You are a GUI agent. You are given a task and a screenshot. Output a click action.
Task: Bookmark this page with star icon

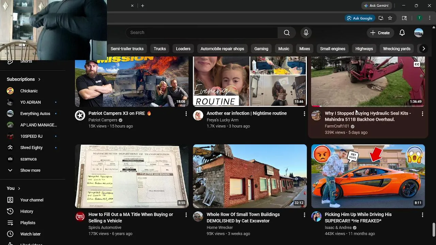390,18
